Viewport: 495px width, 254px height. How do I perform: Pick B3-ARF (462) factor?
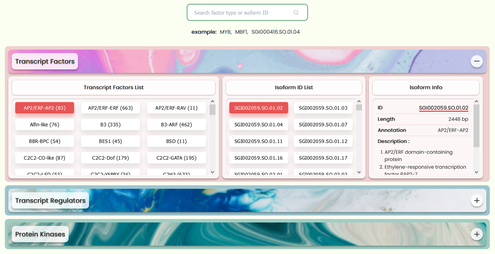pos(176,124)
